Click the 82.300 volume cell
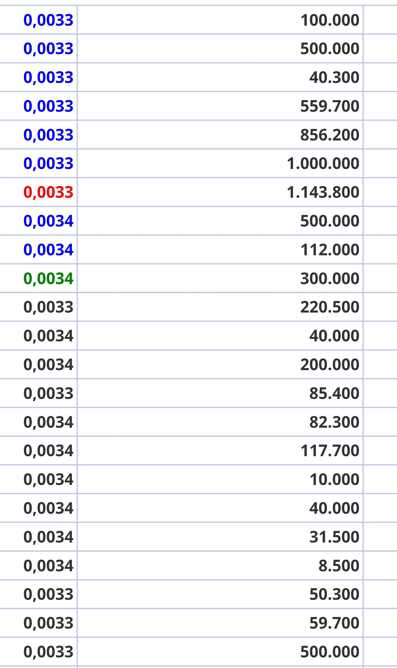397x668 pixels. (220, 422)
